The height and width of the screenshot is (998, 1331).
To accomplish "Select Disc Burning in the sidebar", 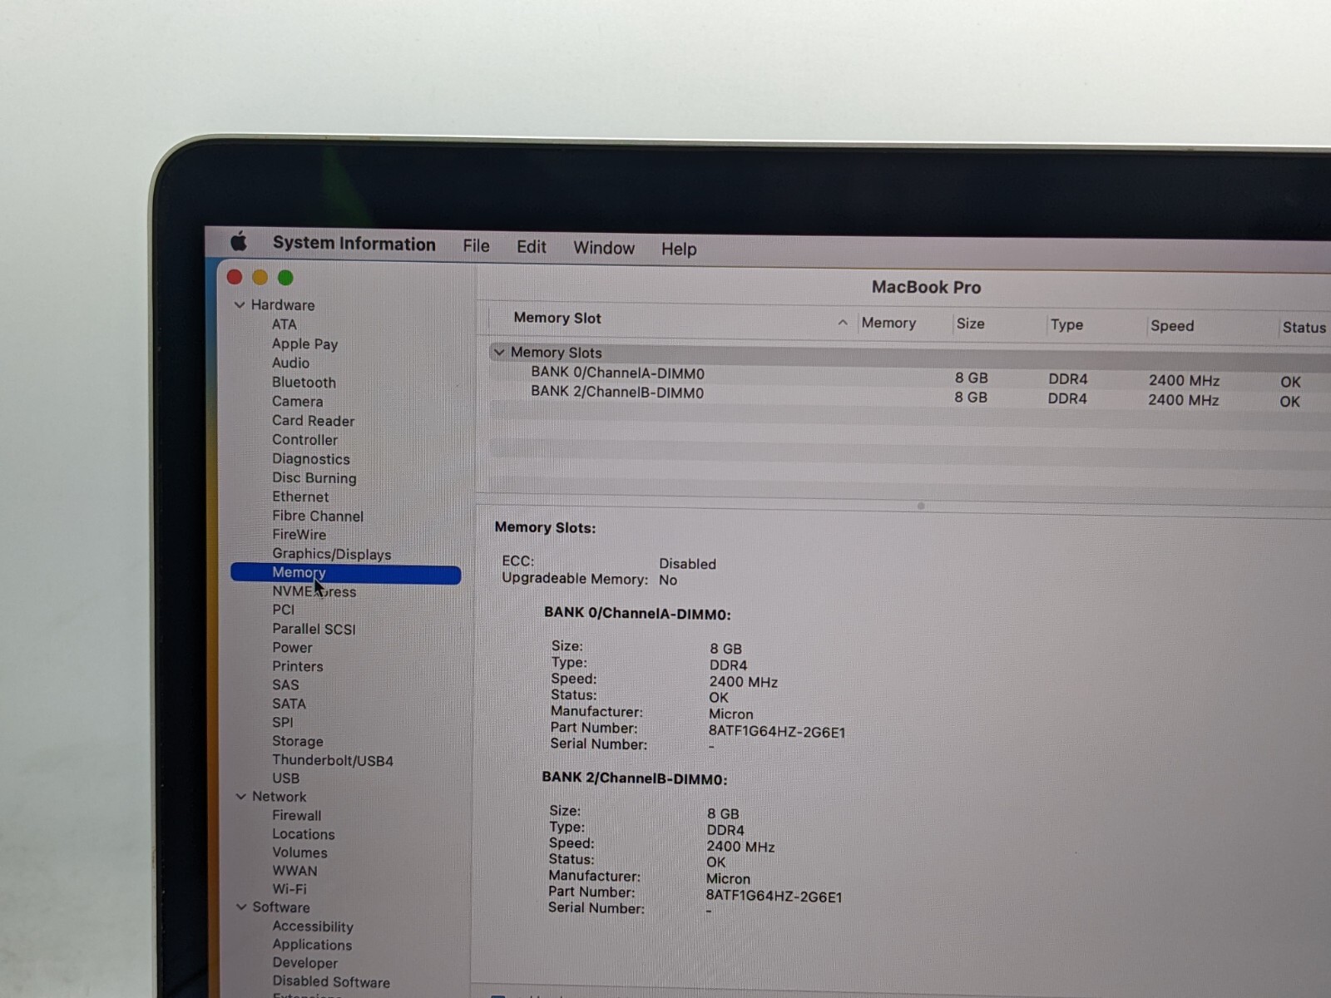I will coord(314,478).
